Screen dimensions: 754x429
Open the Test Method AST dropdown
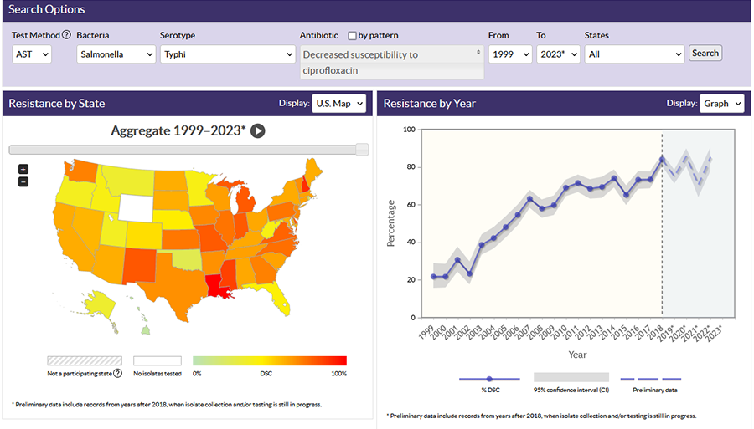pos(32,54)
